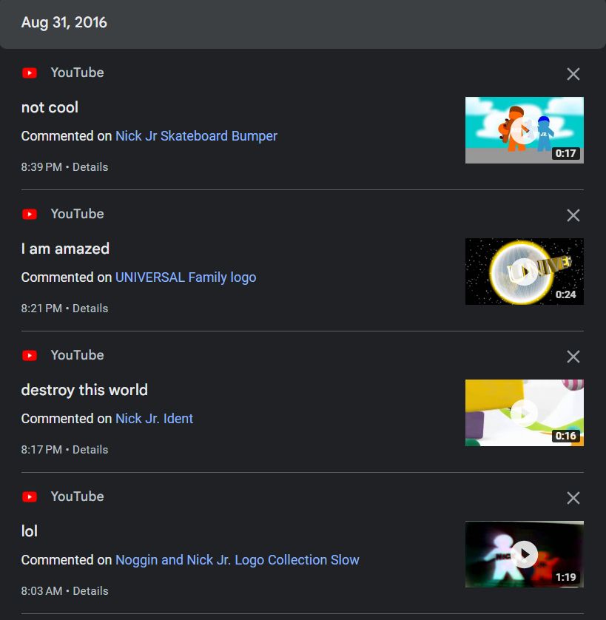Click the 8:03 AM timestamp

41,590
